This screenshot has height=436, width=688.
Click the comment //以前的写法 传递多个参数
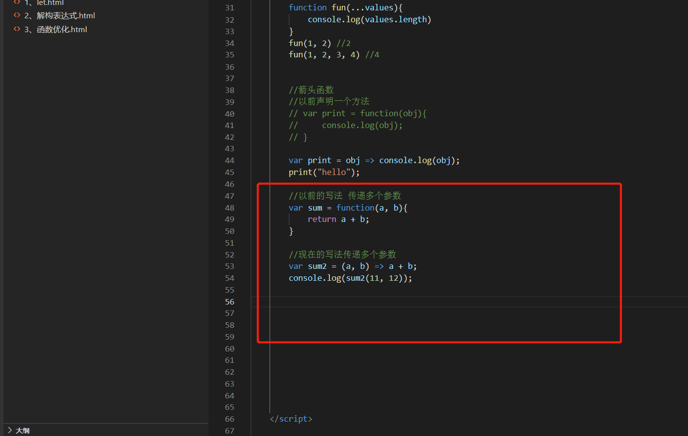click(345, 196)
